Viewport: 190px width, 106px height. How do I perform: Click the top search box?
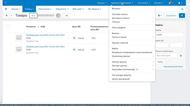167,9
